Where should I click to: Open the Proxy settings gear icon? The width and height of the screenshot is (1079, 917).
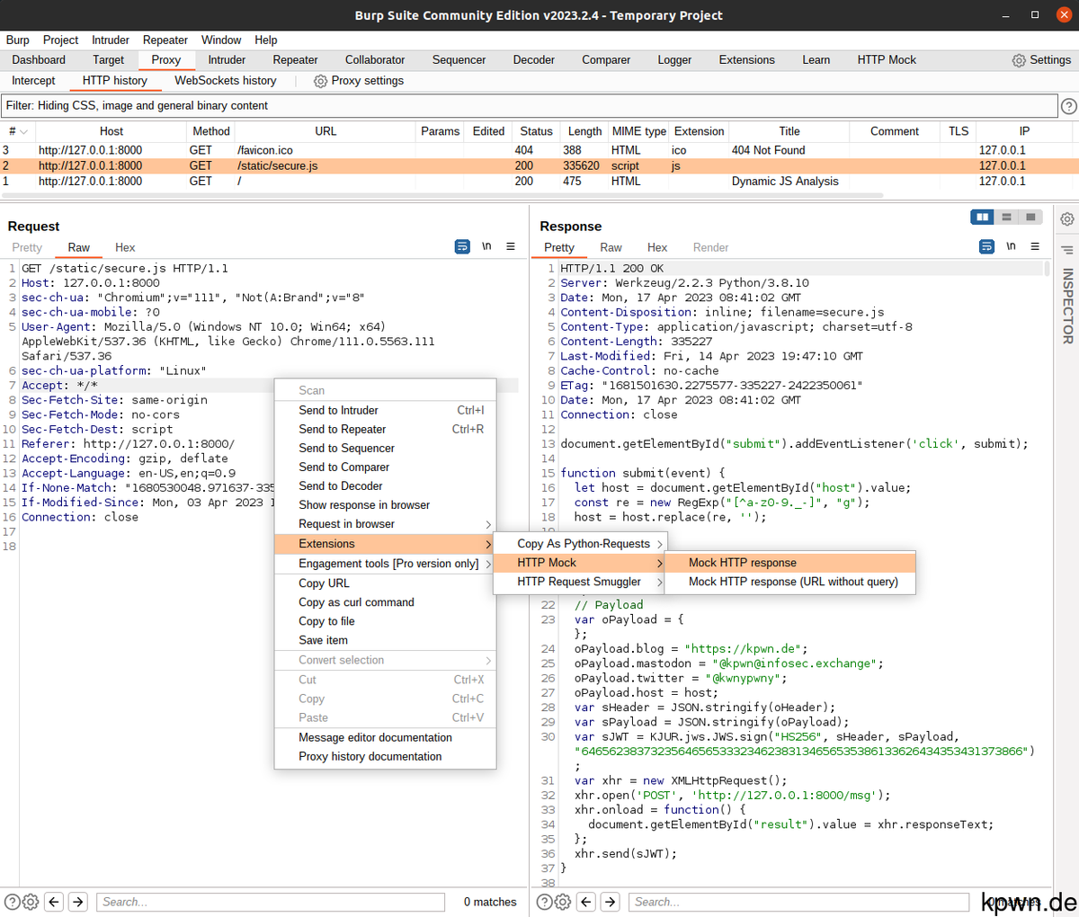319,81
